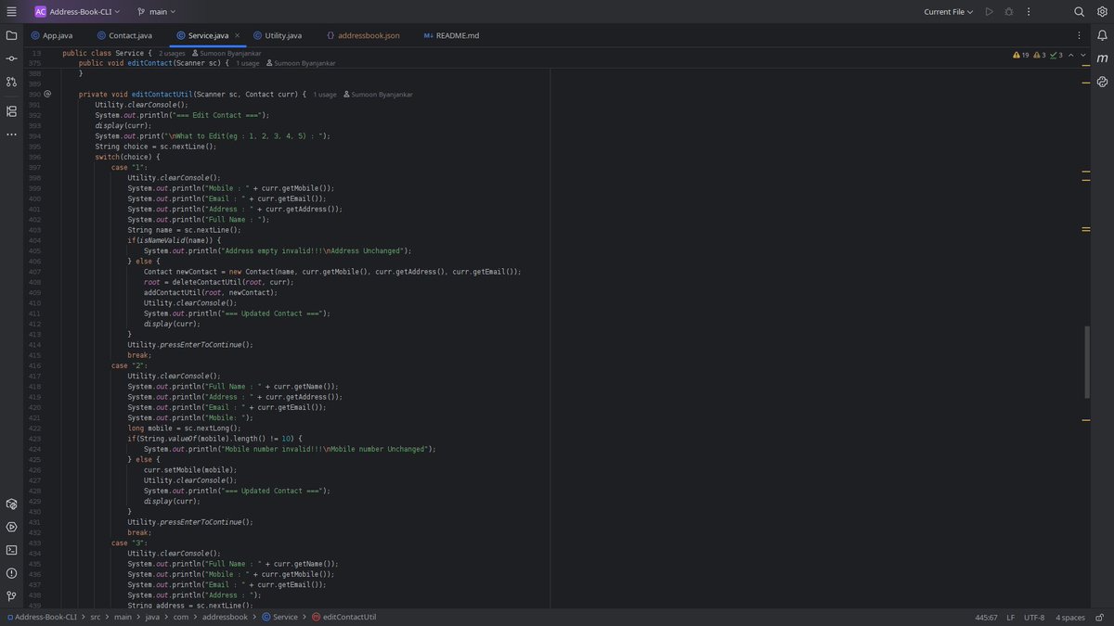Click the 3 typos indicator
Screen dimensions: 1114x626
[1056, 55]
